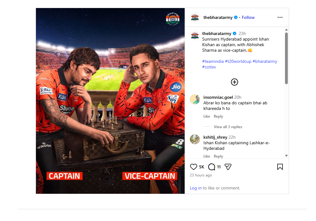Open the #teamindia hashtag
Viewport: 316px width, 221px height.
[213, 61]
